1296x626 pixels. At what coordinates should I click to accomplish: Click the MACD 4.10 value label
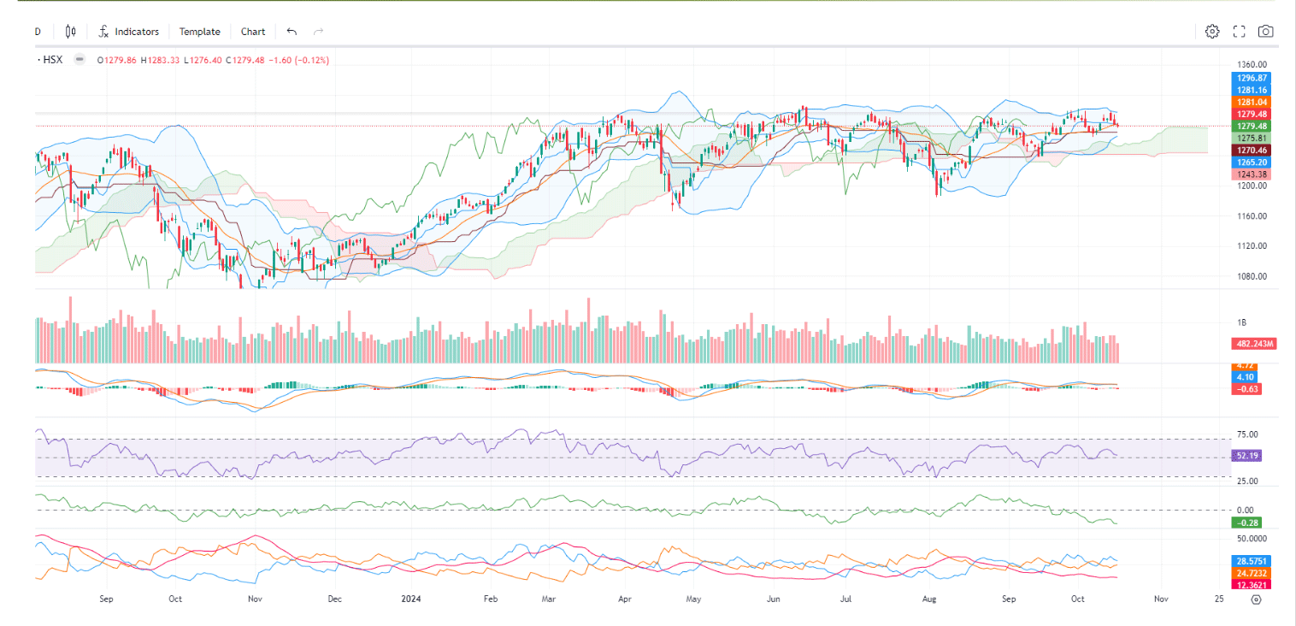(x=1245, y=377)
